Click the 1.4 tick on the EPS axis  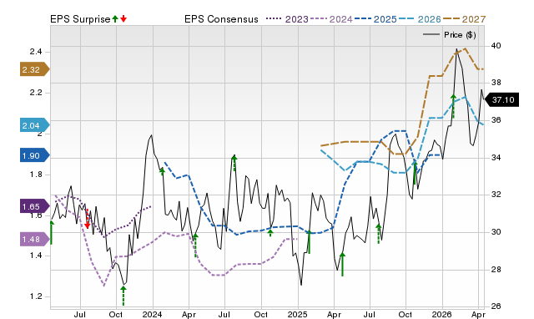[36, 256]
